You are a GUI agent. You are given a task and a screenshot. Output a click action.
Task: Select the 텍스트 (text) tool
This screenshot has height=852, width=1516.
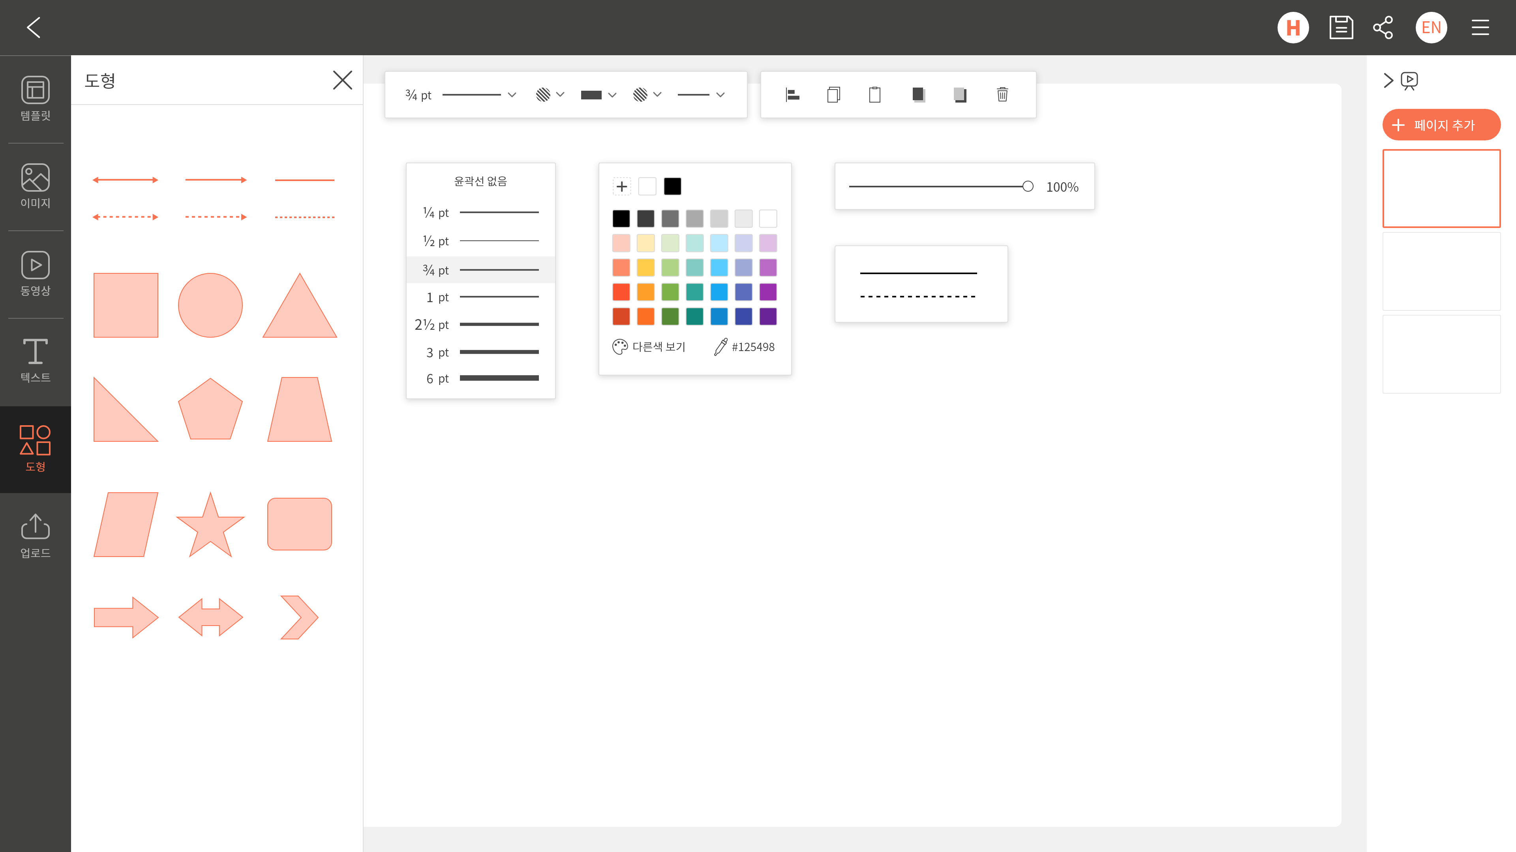point(35,361)
